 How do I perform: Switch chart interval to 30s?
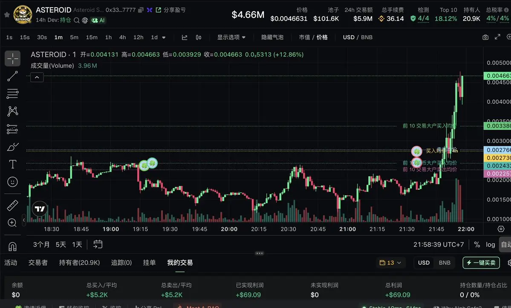coord(42,37)
